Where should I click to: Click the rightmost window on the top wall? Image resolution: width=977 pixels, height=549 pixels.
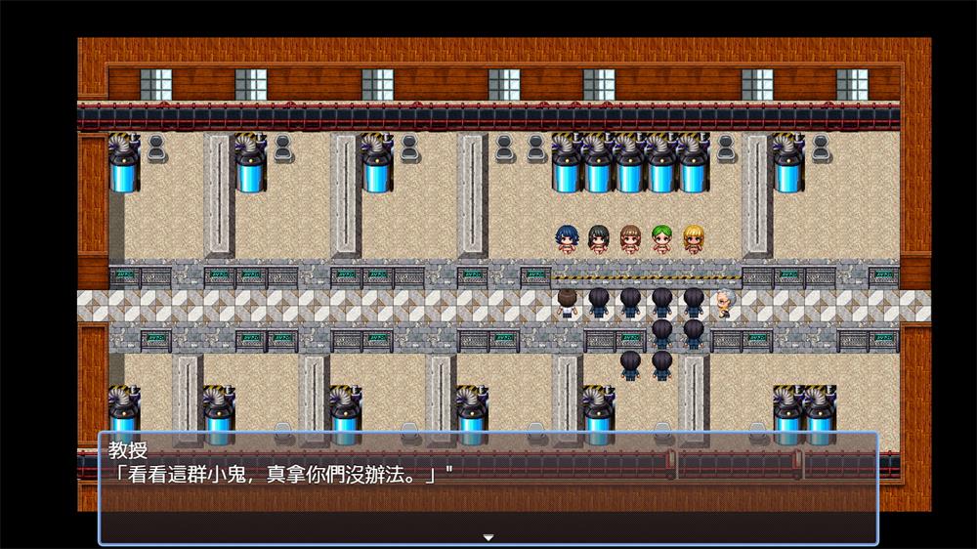coord(851,85)
